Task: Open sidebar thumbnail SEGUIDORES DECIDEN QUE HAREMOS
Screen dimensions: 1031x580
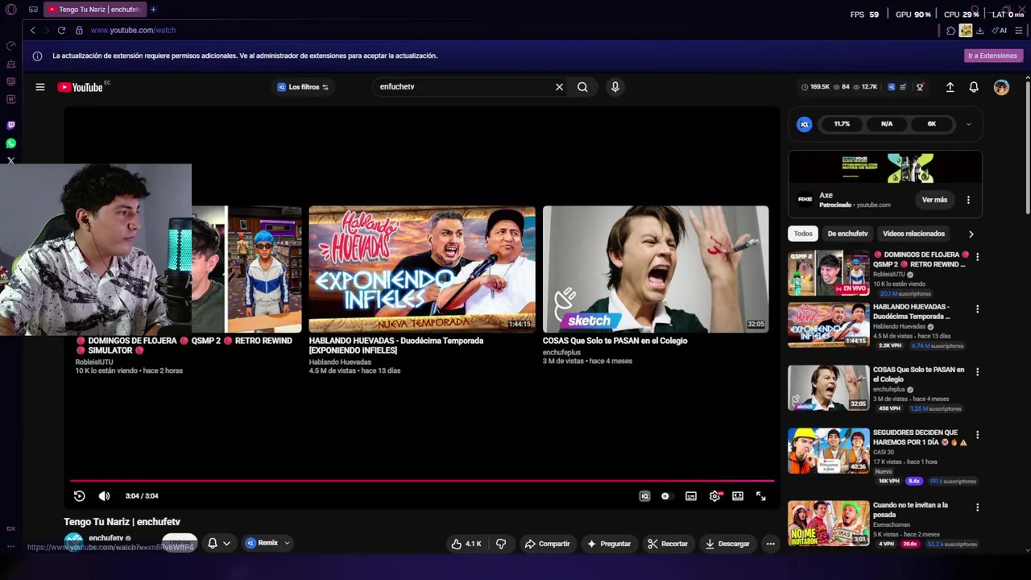Action: (x=828, y=450)
